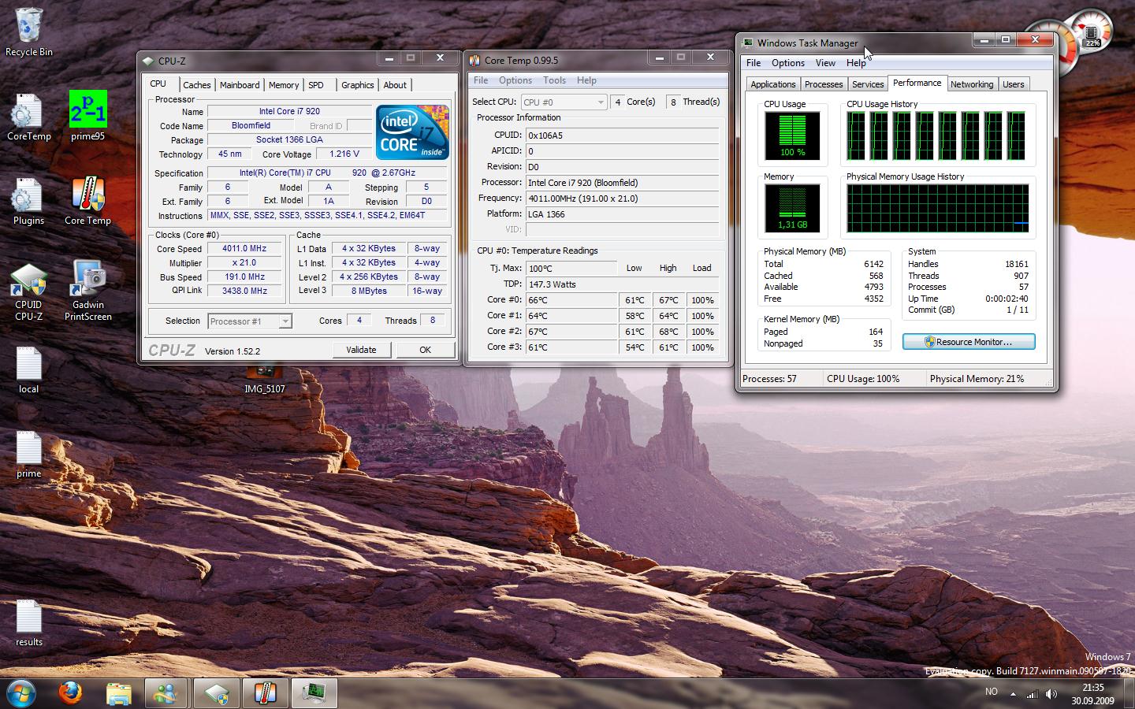Switch to the Memory tab in CPU-Z
Image resolution: width=1135 pixels, height=709 pixels.
[x=284, y=85]
